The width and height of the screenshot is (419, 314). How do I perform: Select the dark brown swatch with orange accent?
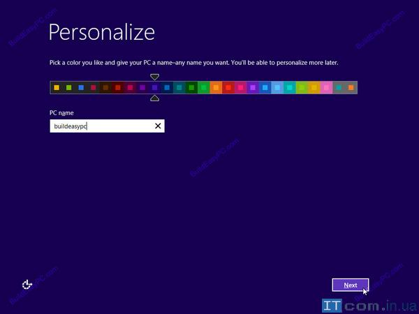pos(105,88)
